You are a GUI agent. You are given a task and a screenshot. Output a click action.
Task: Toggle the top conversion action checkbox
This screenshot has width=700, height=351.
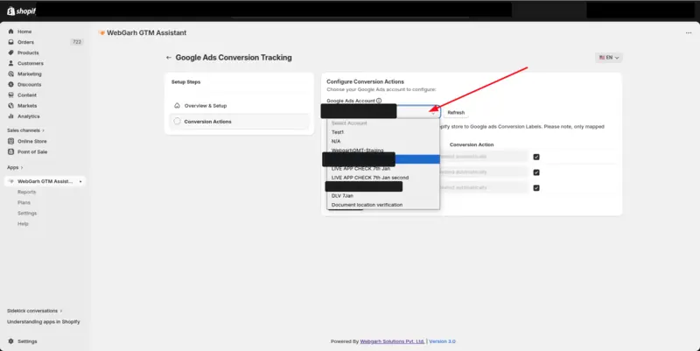pos(536,157)
